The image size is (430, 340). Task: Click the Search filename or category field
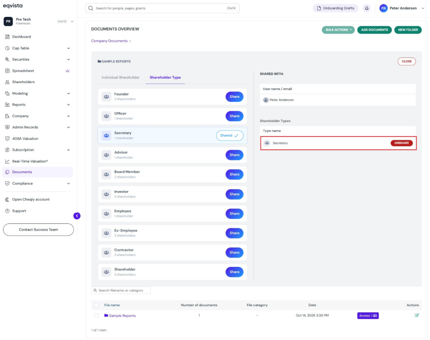(x=121, y=290)
